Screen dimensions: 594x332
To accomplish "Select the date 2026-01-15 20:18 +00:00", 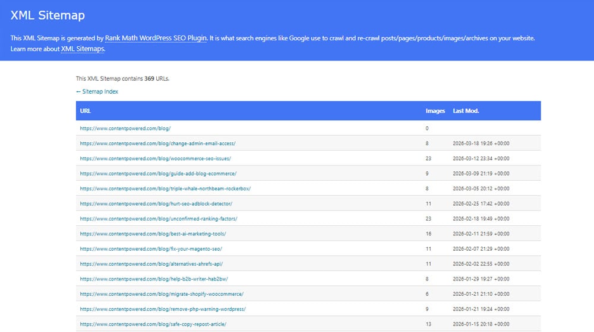I will (481, 324).
